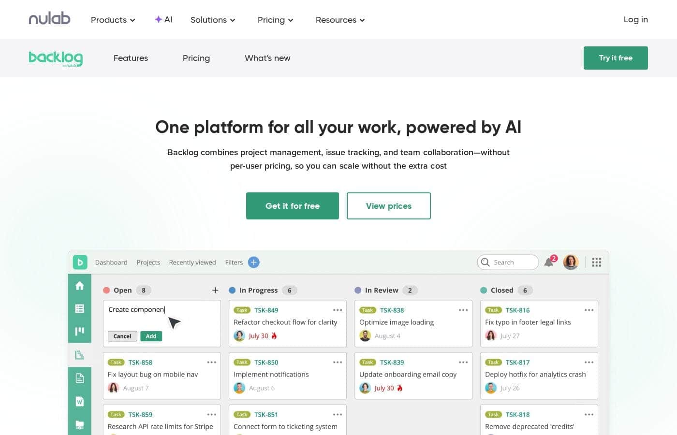Click 'Deploy hotfix for analytics crash' title
677x435 pixels.
(535, 375)
